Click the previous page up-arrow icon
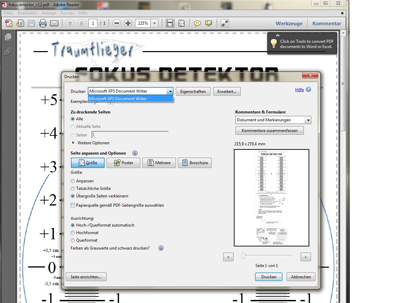The image size is (395, 303). [70, 23]
